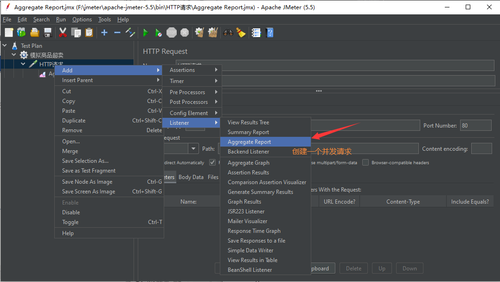Viewport: 500px width, 282px height.
Task: Clear all results with double broom icon
Action: pyautogui.click(x=213, y=32)
